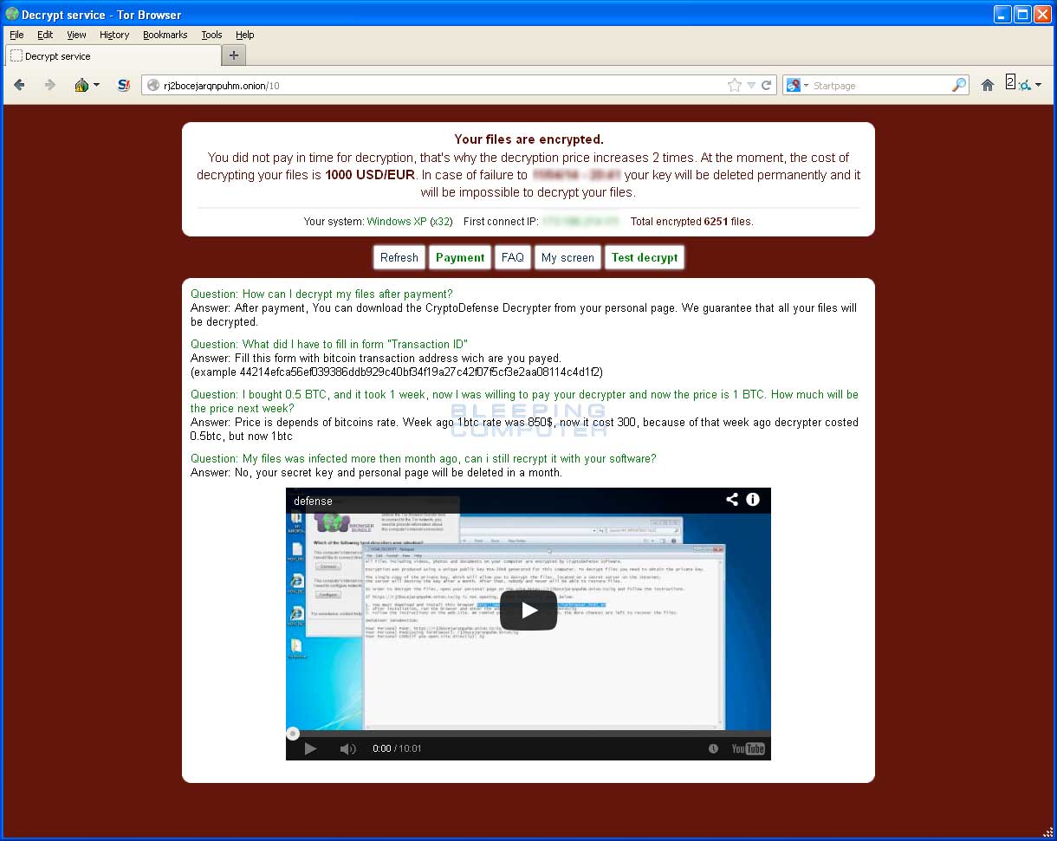Open the Help menu
The height and width of the screenshot is (841, 1057).
[x=245, y=35]
